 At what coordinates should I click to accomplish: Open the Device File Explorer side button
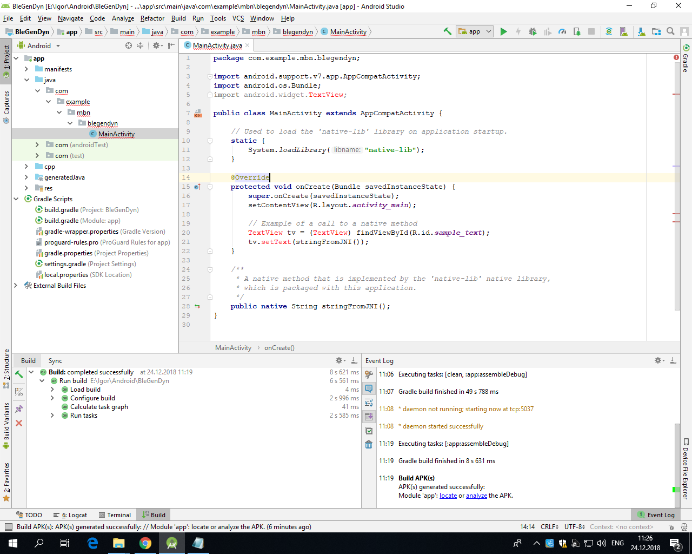[686, 469]
